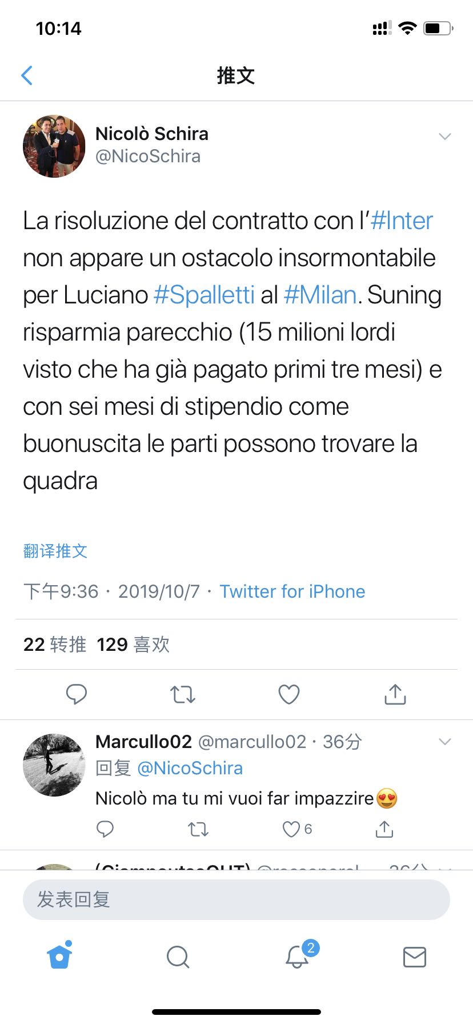Reply to Marcullo02's comment
The image size is (473, 1024).
click(105, 829)
